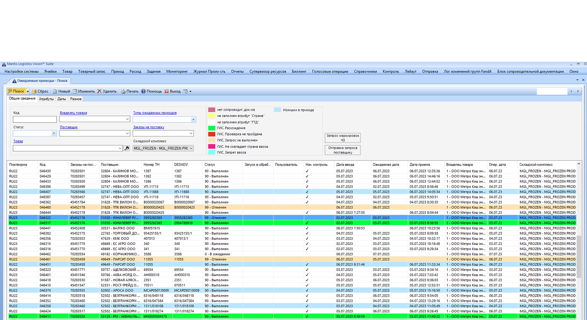Click the Печать print toolbar icon
Viewport: 587px width, 320px height.
click(x=123, y=91)
